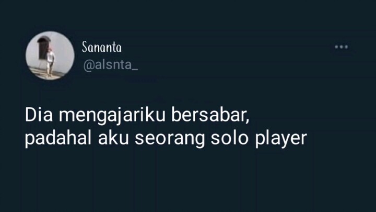Click the line "Dia mengajariku bersabar,"

pyautogui.click(x=137, y=116)
